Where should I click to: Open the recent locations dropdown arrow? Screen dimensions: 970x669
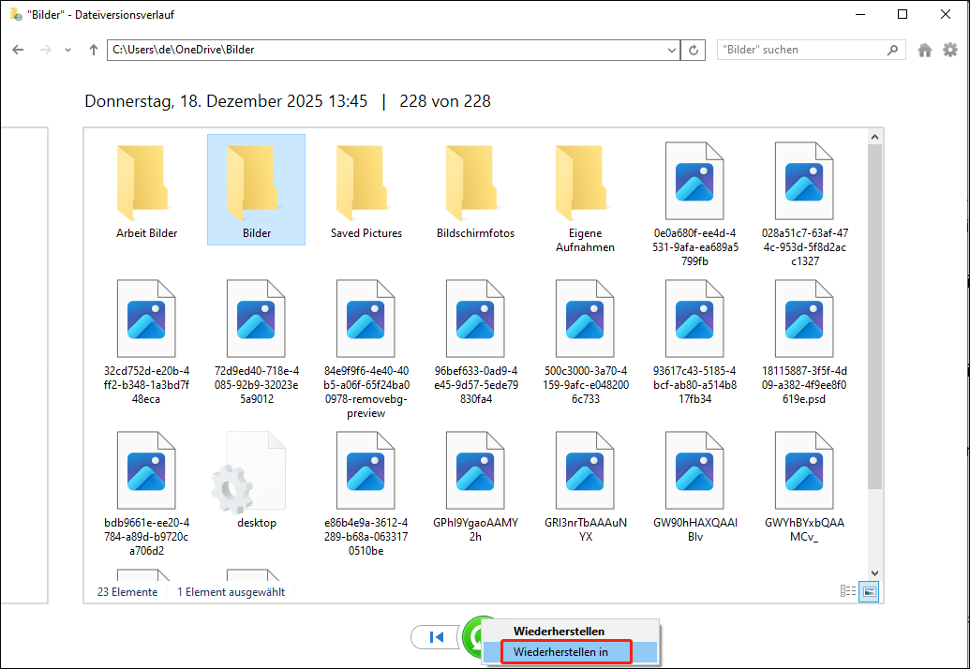pyautogui.click(x=68, y=50)
